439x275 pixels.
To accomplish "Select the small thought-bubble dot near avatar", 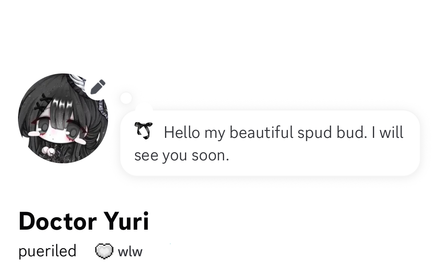I will (126, 98).
